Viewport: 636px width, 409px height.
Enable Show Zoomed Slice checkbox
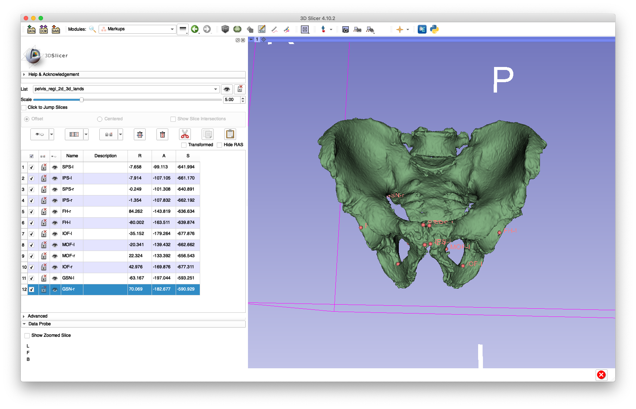pos(27,336)
